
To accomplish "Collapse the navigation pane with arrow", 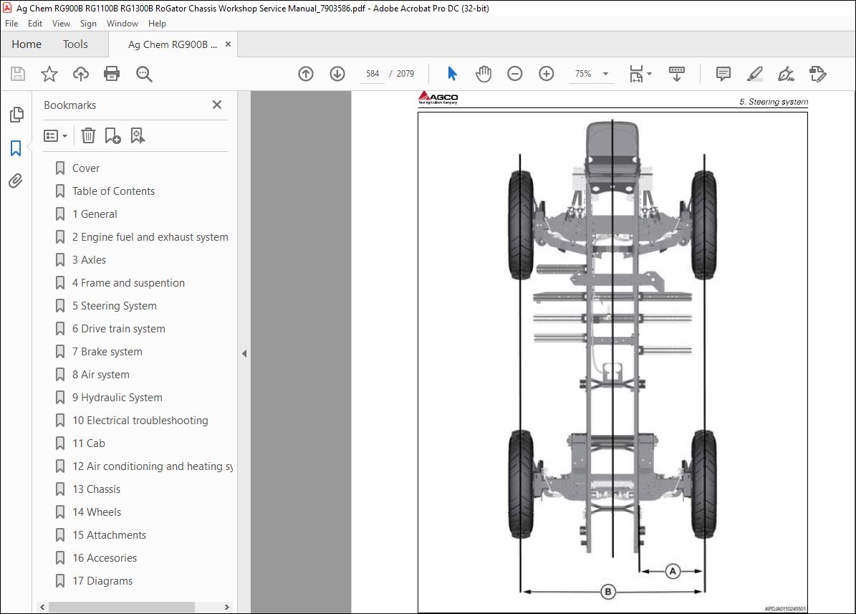I will coord(244,353).
